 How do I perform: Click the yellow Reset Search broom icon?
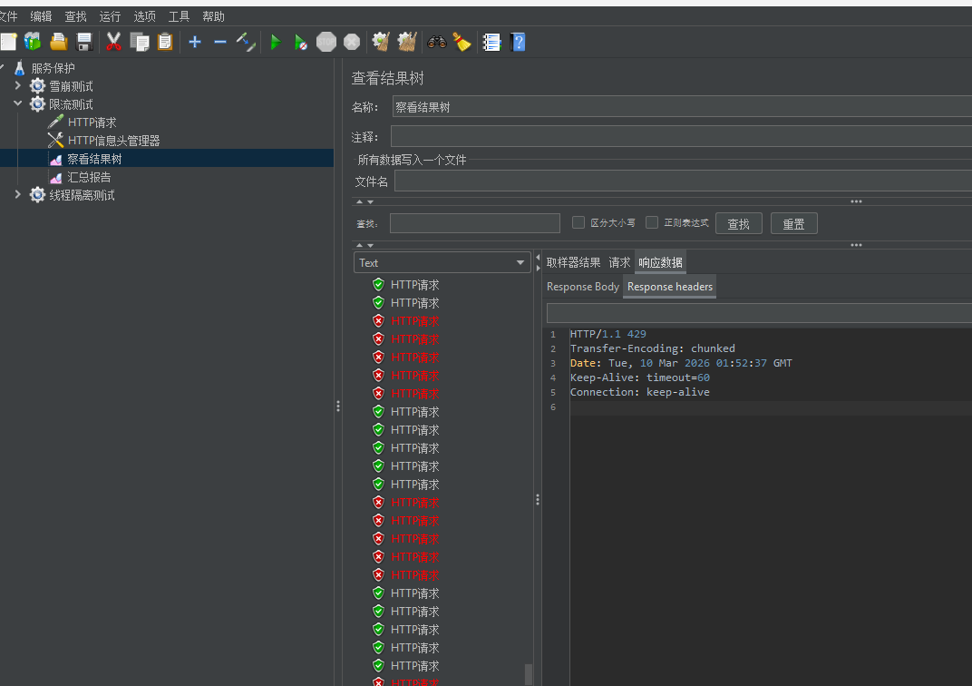tap(462, 42)
